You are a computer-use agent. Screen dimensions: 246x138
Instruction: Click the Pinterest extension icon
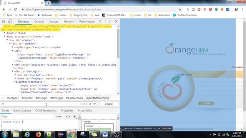click(210, 9)
